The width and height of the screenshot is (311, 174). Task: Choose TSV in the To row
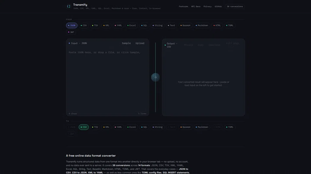(95, 127)
